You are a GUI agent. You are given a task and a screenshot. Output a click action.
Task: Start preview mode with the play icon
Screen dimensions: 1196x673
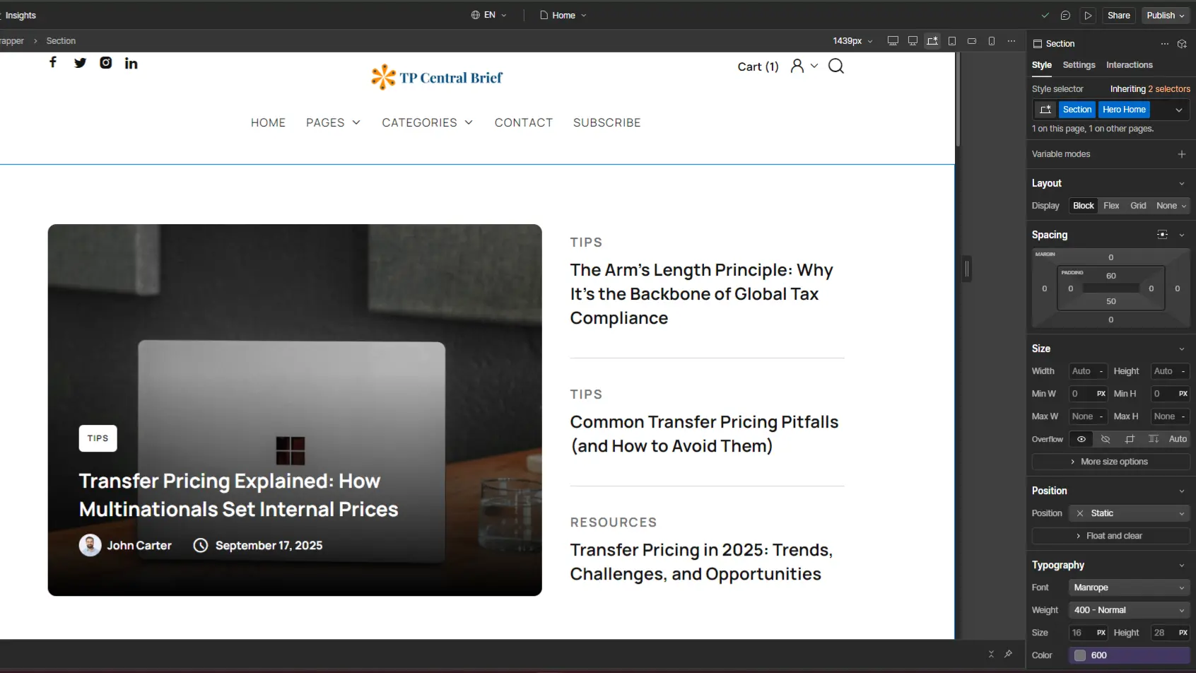click(1088, 15)
